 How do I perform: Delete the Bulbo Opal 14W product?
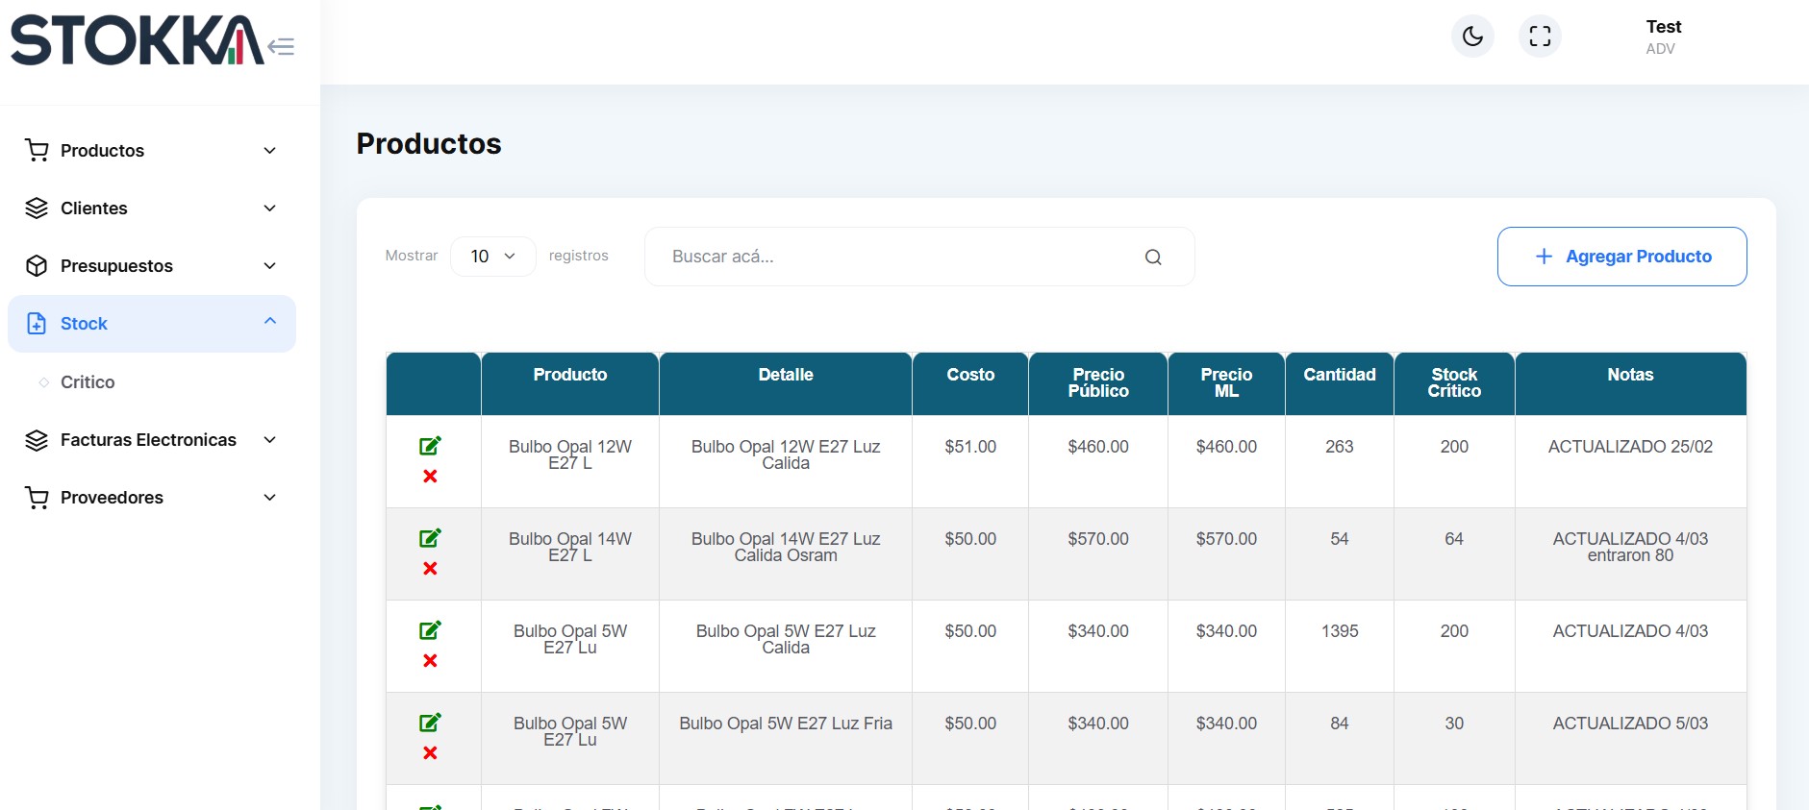430,569
